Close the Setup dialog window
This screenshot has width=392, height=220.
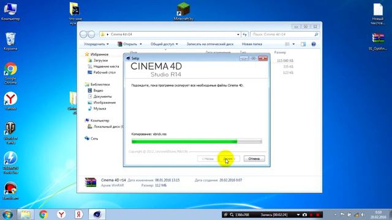pyautogui.click(x=263, y=59)
